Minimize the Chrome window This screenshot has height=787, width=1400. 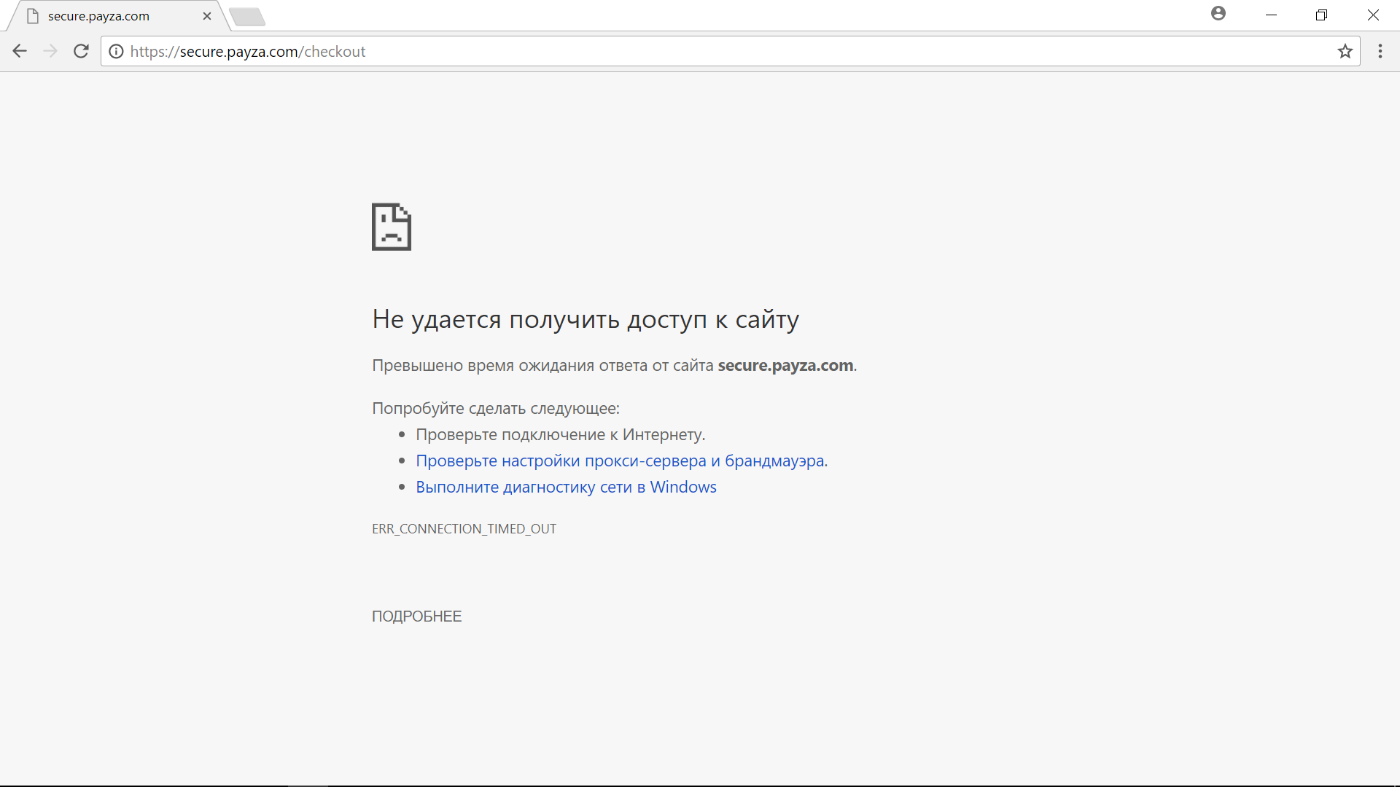click(x=1271, y=15)
